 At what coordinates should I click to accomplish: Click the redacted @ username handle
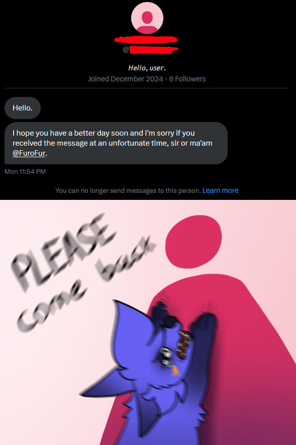(150, 50)
